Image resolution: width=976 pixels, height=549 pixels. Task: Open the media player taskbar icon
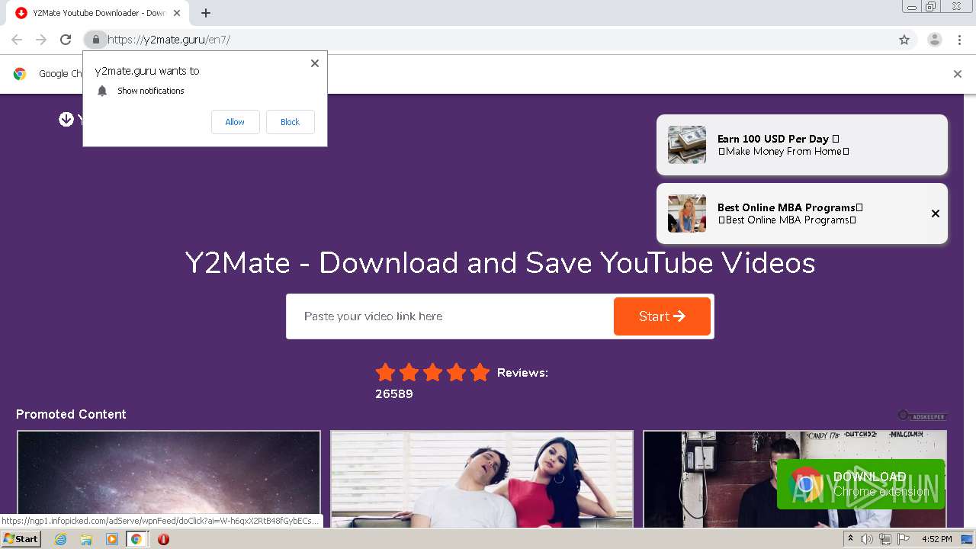[x=112, y=539]
